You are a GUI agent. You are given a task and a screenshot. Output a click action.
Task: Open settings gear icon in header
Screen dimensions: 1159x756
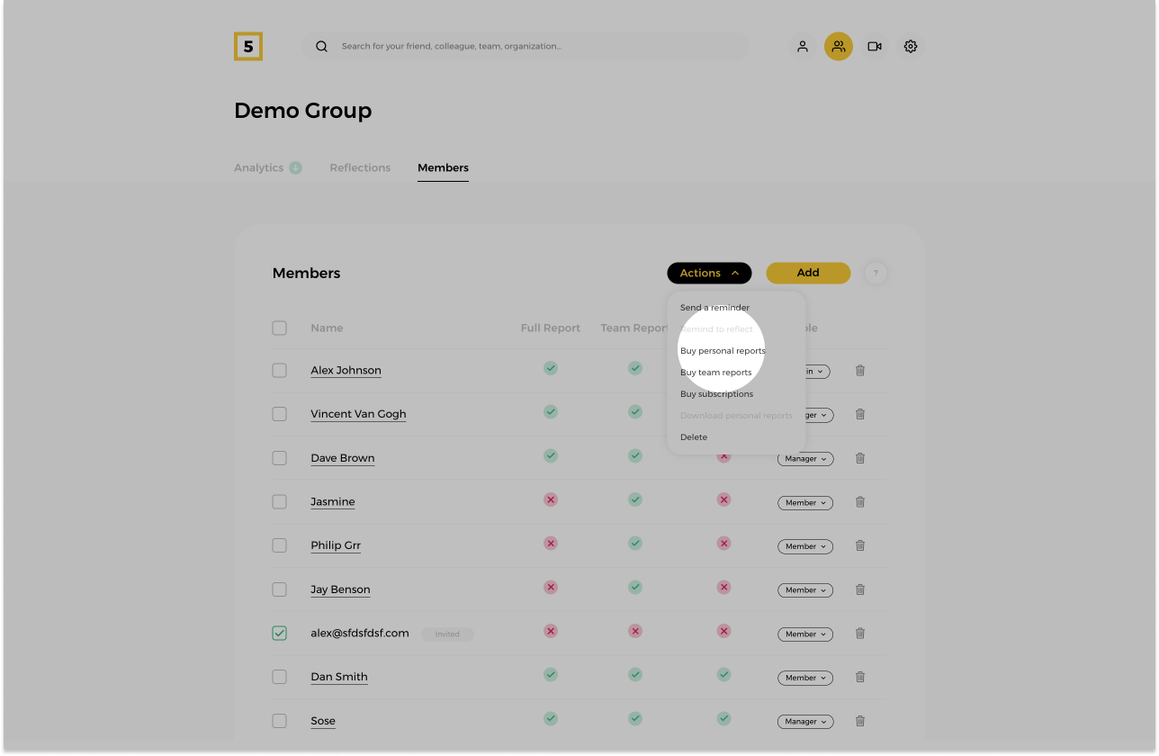pyautogui.click(x=911, y=47)
